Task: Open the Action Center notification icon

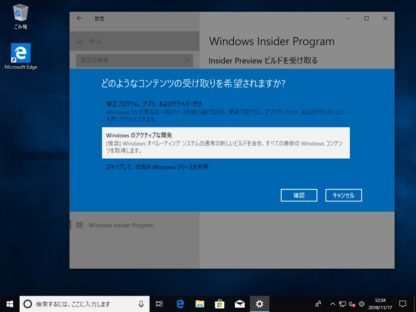Action: tap(403, 304)
